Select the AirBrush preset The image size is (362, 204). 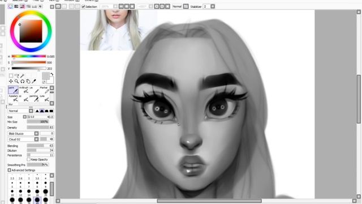pos(24,90)
